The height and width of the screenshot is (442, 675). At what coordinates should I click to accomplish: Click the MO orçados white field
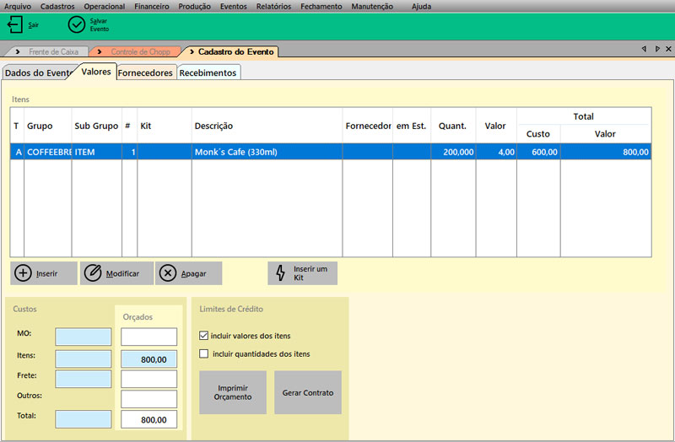pyautogui.click(x=148, y=337)
